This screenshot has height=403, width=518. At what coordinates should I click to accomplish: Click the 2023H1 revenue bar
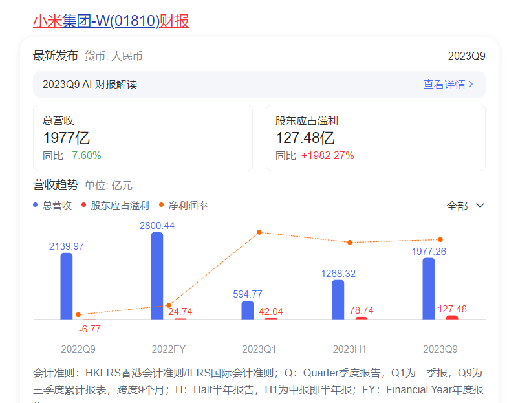coord(338,300)
